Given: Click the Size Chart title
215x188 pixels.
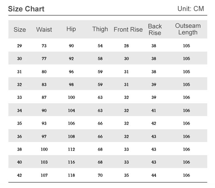Looking at the screenshot, I should [26, 9].
